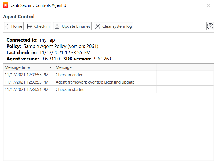Maximize the Agent UI window

[x=193, y=5]
